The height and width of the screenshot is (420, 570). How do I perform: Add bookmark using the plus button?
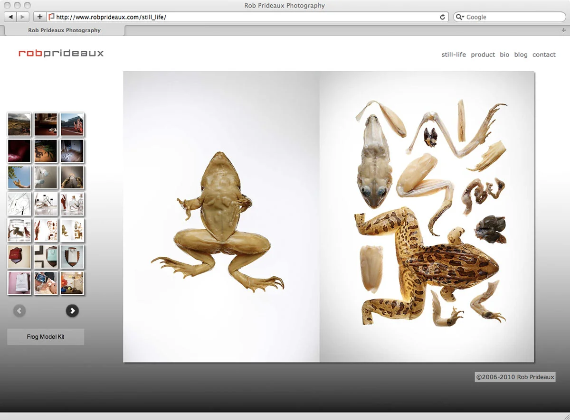(39, 17)
